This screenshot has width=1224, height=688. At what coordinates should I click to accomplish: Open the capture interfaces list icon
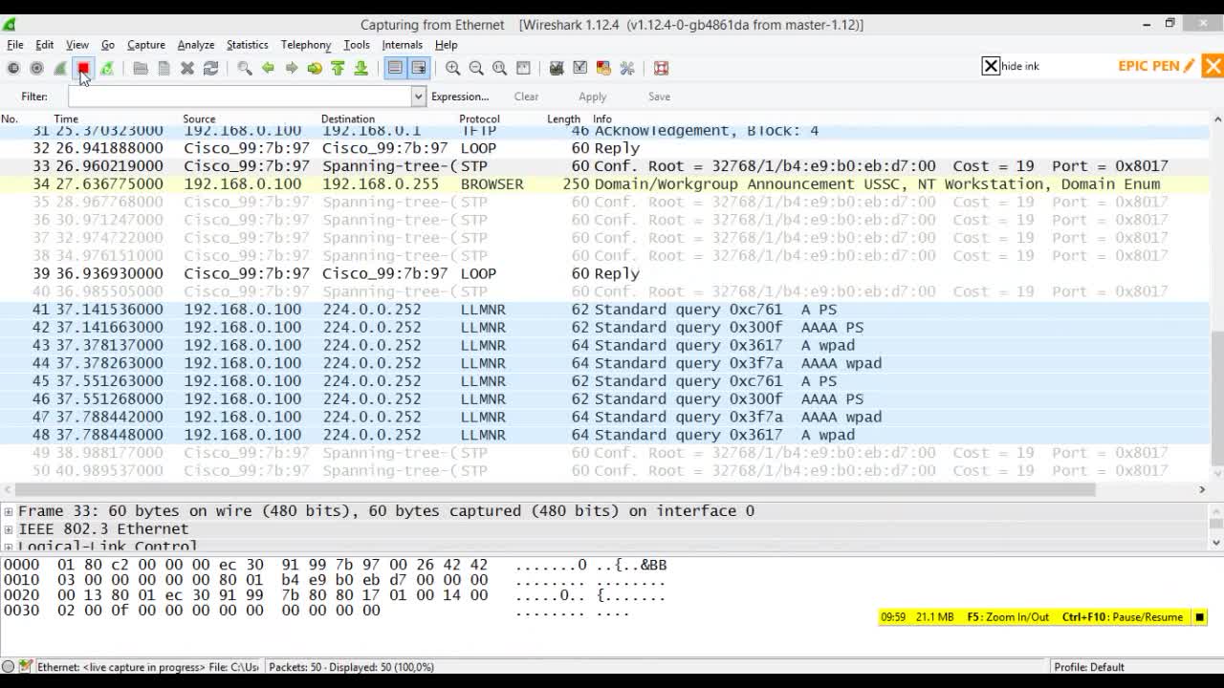(x=13, y=68)
